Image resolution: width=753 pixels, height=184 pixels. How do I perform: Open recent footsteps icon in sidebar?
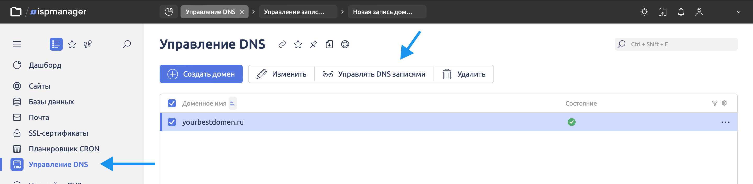87,44
